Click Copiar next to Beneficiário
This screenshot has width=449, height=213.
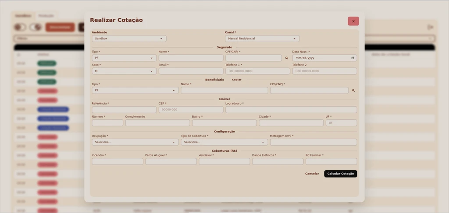click(x=236, y=80)
